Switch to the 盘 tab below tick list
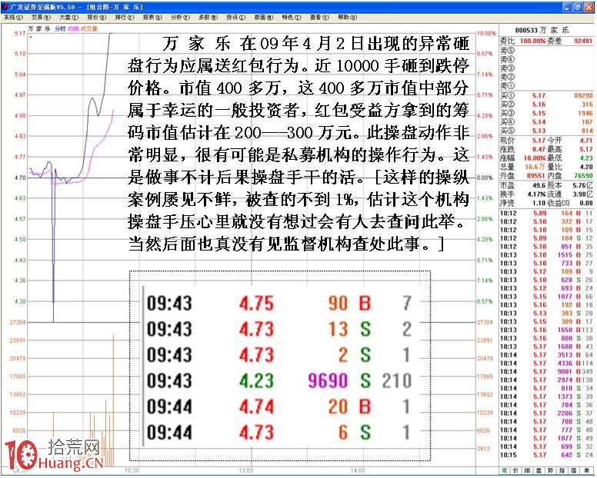This screenshot has width=597, height=478. coord(539,471)
